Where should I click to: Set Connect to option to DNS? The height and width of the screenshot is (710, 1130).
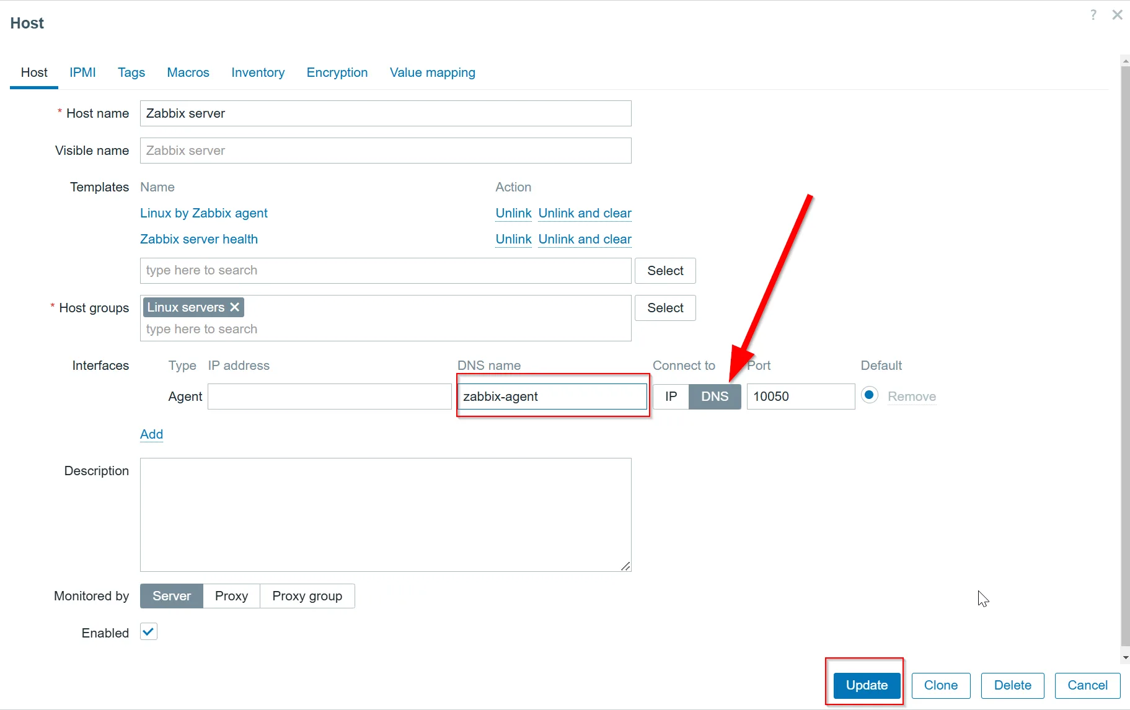coord(715,397)
